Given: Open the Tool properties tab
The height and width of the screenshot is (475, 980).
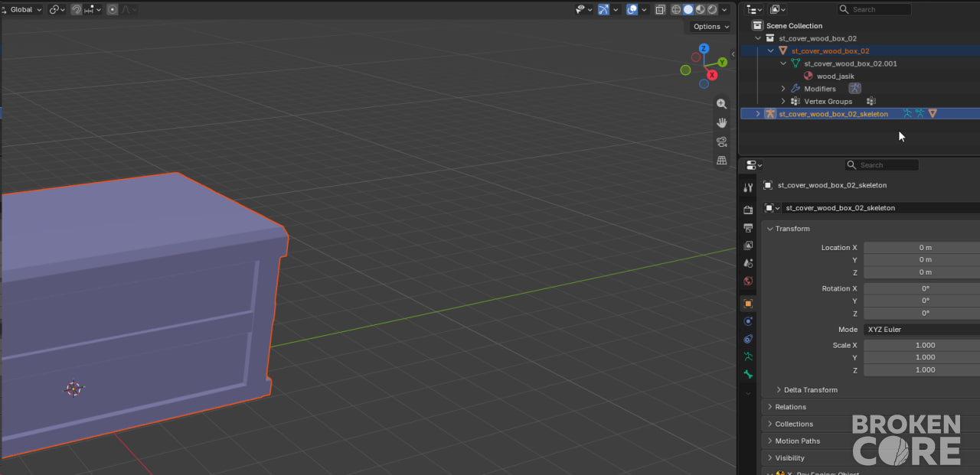Looking at the screenshot, I should click(x=748, y=188).
